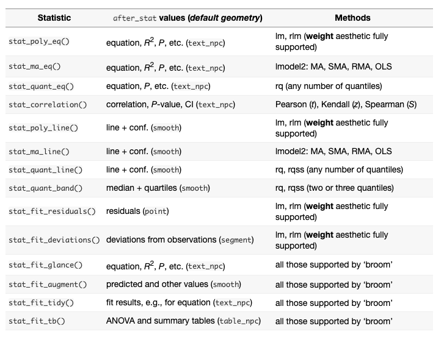Click the table_npc geometry text

[x=239, y=321]
